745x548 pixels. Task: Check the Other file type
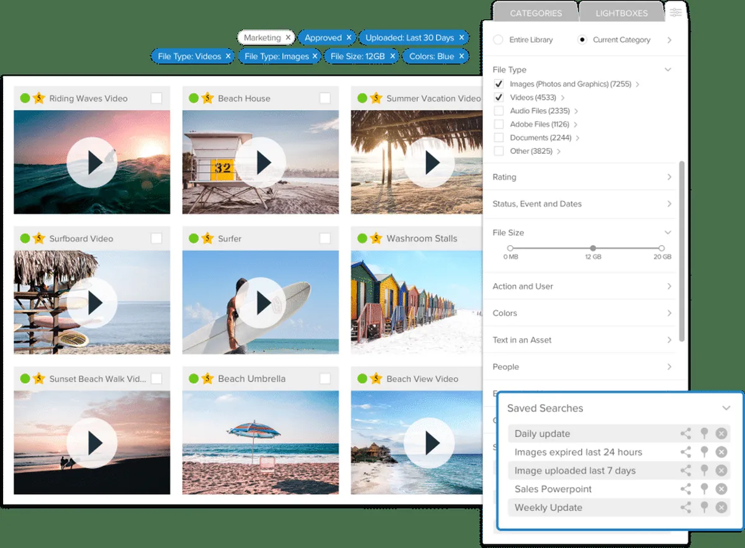click(499, 151)
